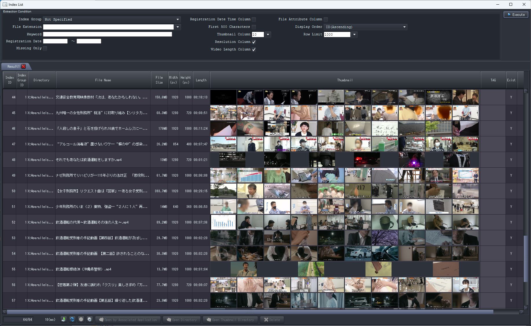531x326 pixels.
Task: Open the Index Group dropdown
Action: pos(112,19)
